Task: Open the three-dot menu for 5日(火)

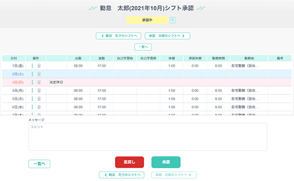Action: [x=32, y=99]
